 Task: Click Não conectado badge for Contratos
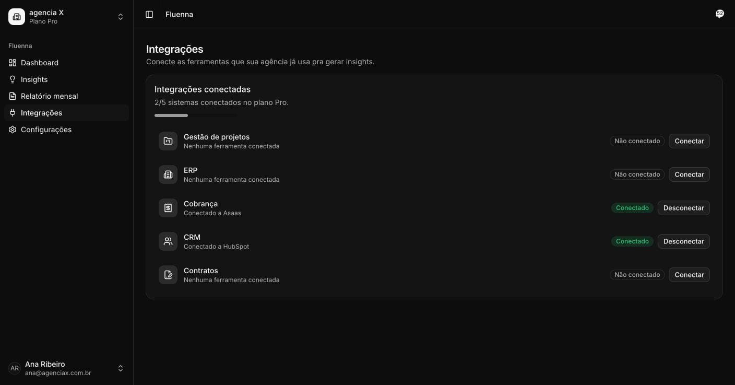[637, 275]
